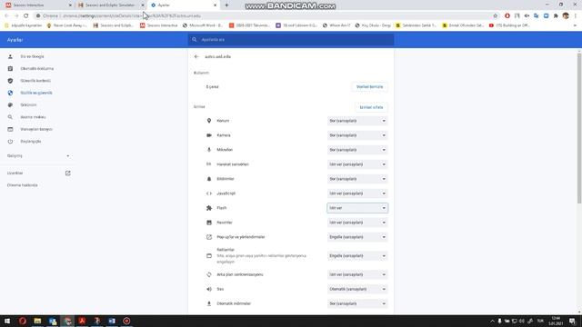Click the person icon next to Siz ve Google

(x=10, y=56)
